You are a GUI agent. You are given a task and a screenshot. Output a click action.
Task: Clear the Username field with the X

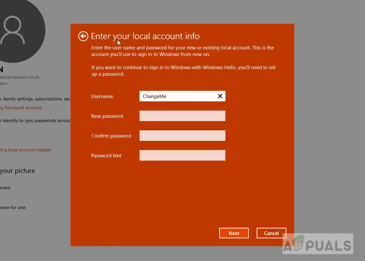[x=220, y=96]
